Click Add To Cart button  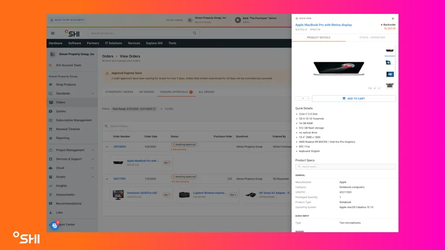[354, 99]
